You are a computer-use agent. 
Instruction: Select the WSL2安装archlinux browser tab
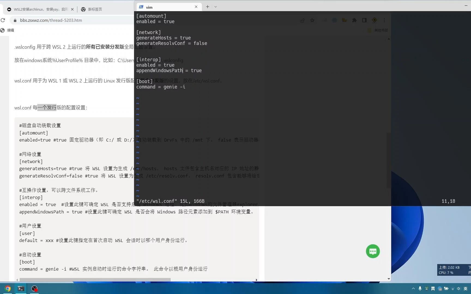click(x=40, y=9)
